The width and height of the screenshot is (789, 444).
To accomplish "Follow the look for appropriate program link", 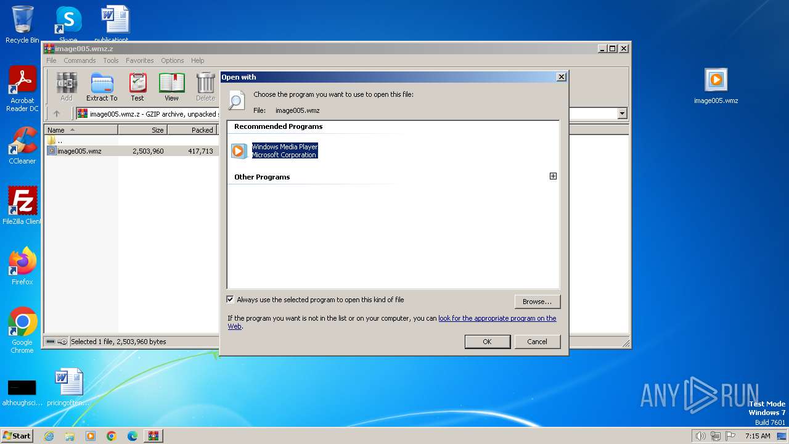I will tap(497, 318).
